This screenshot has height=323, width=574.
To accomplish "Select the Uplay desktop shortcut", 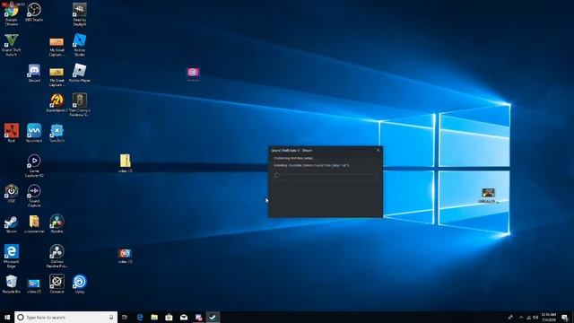I will pyautogui.click(x=80, y=284).
